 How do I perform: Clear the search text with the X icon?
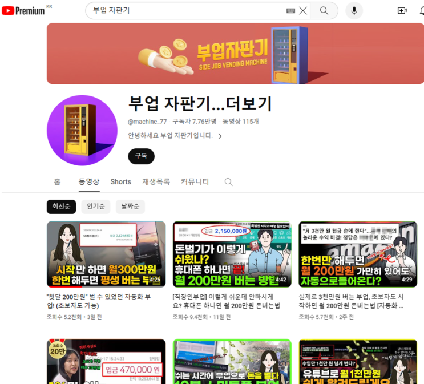tap(303, 11)
